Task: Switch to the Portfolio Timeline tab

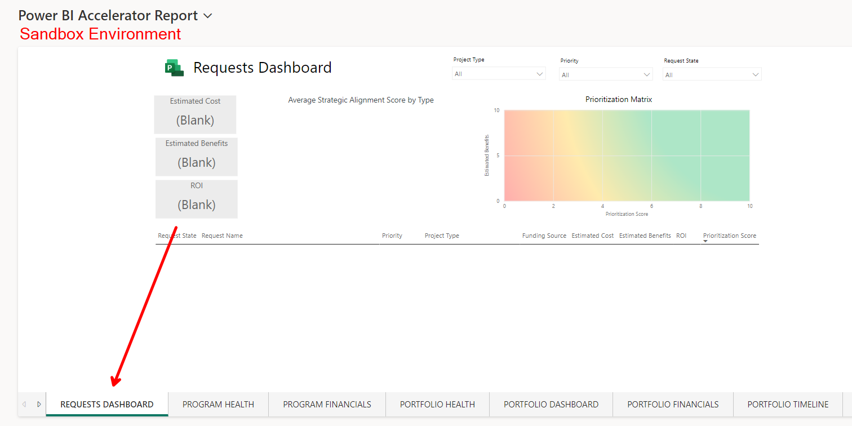Action: (787, 404)
